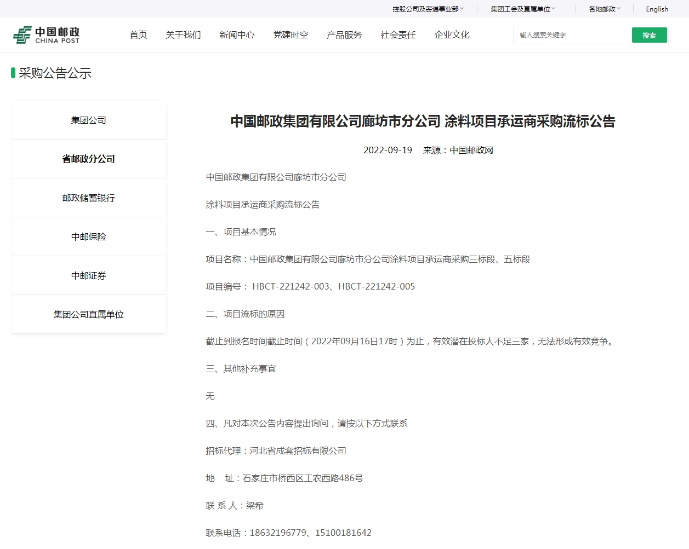Select 集团公司 in the sidebar
The width and height of the screenshot is (689, 549).
click(x=89, y=120)
